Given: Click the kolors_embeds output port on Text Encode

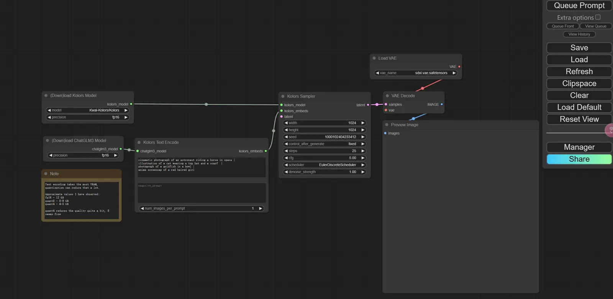Looking at the screenshot, I should click(x=266, y=151).
